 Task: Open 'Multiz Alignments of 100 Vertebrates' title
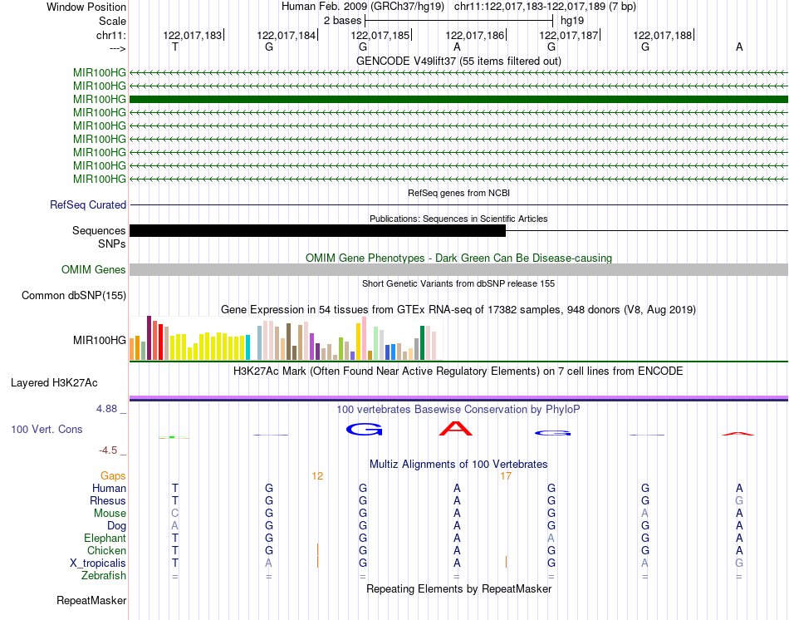pyautogui.click(x=458, y=465)
